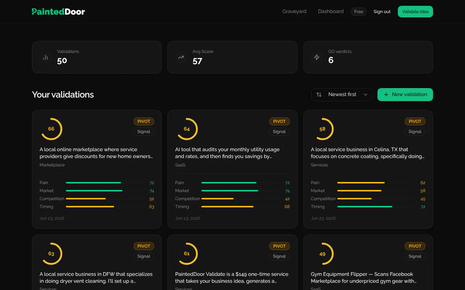Open the Graveyard page
The image size is (465, 290).
[294, 12]
